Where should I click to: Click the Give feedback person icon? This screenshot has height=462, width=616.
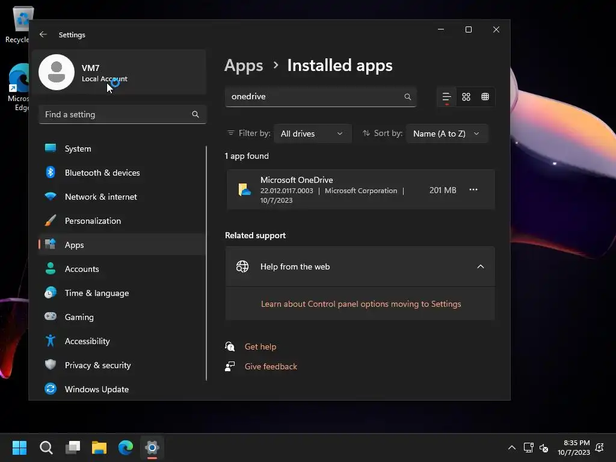[230, 366]
